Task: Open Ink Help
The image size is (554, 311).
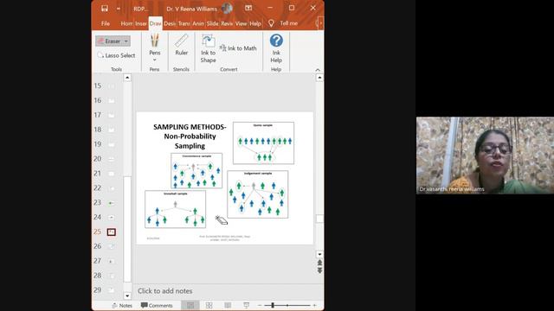Action: [276, 48]
